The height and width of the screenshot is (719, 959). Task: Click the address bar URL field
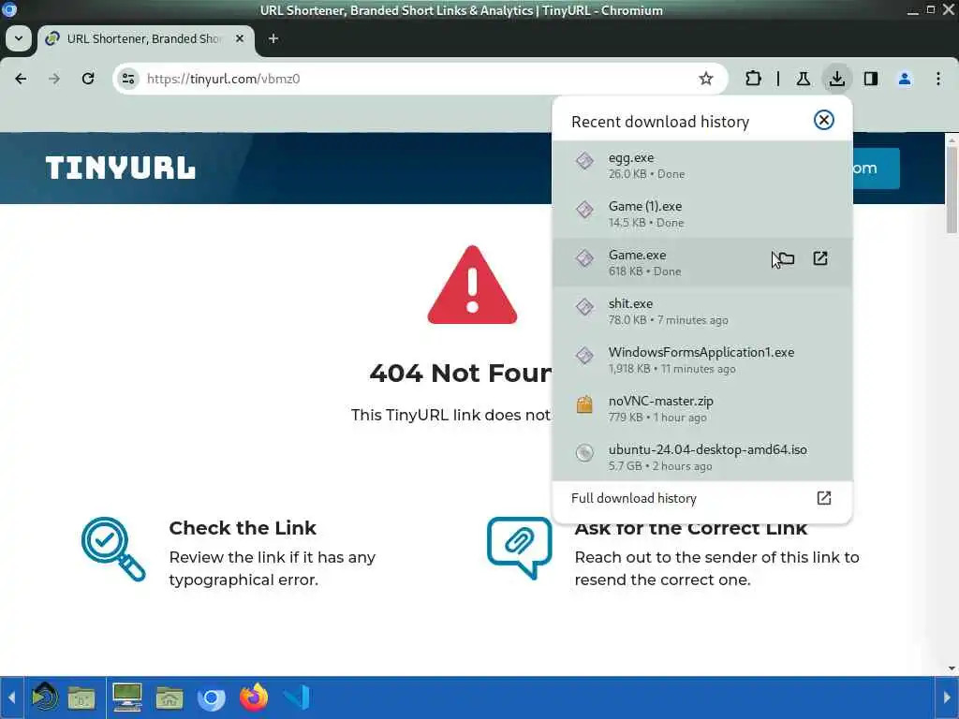pyautogui.click(x=420, y=79)
